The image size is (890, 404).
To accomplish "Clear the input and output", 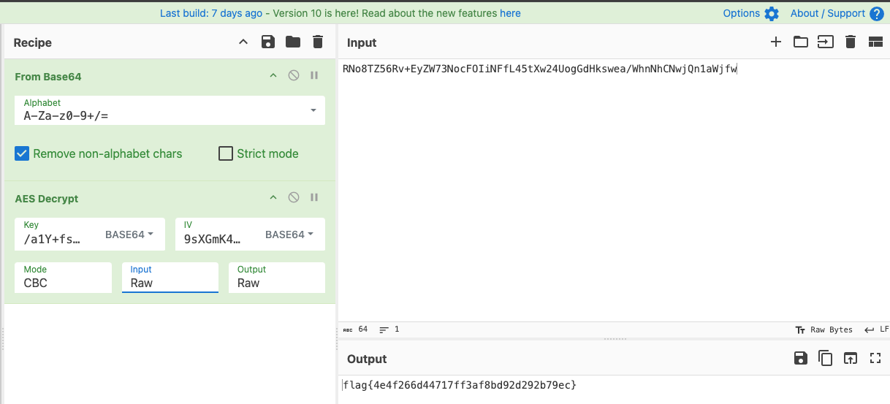I will [x=850, y=42].
